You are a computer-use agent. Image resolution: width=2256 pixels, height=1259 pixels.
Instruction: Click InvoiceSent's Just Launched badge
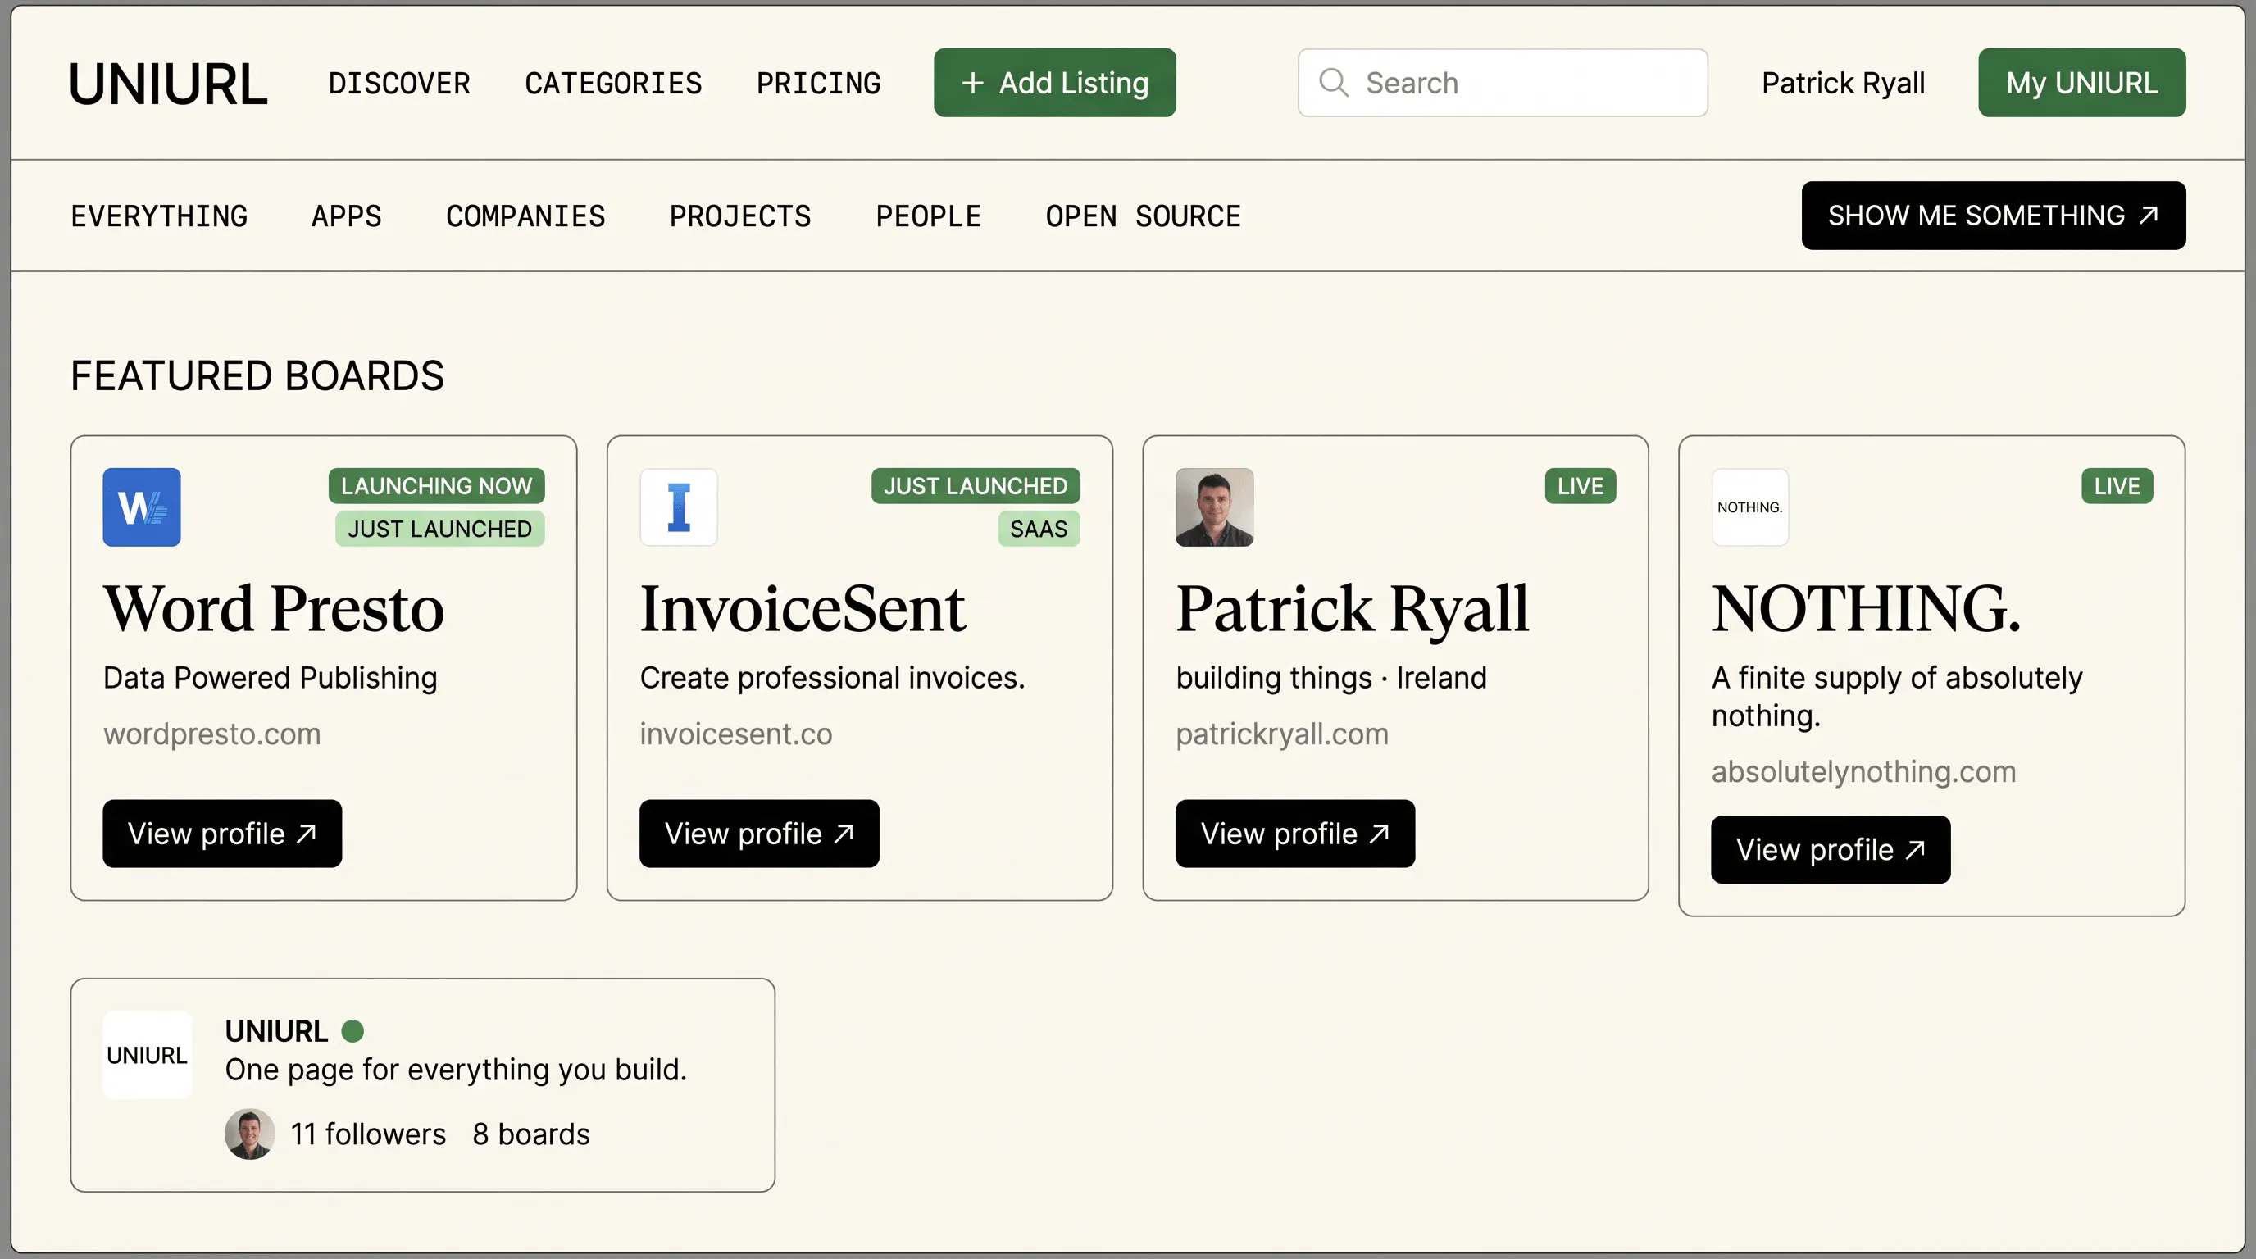976,486
